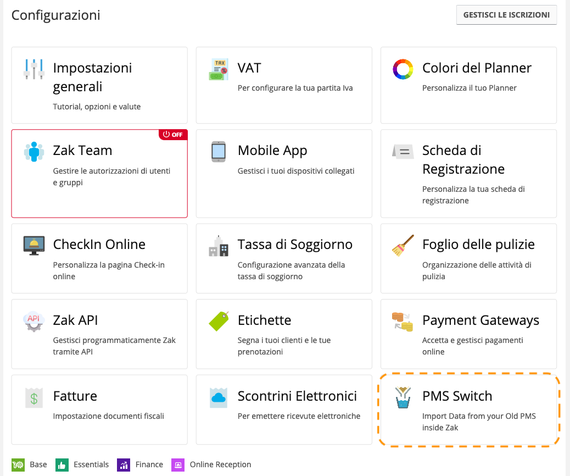Open the Scheda di Registrazione title
Viewport: 570px width, 476px height.
pyautogui.click(x=463, y=159)
